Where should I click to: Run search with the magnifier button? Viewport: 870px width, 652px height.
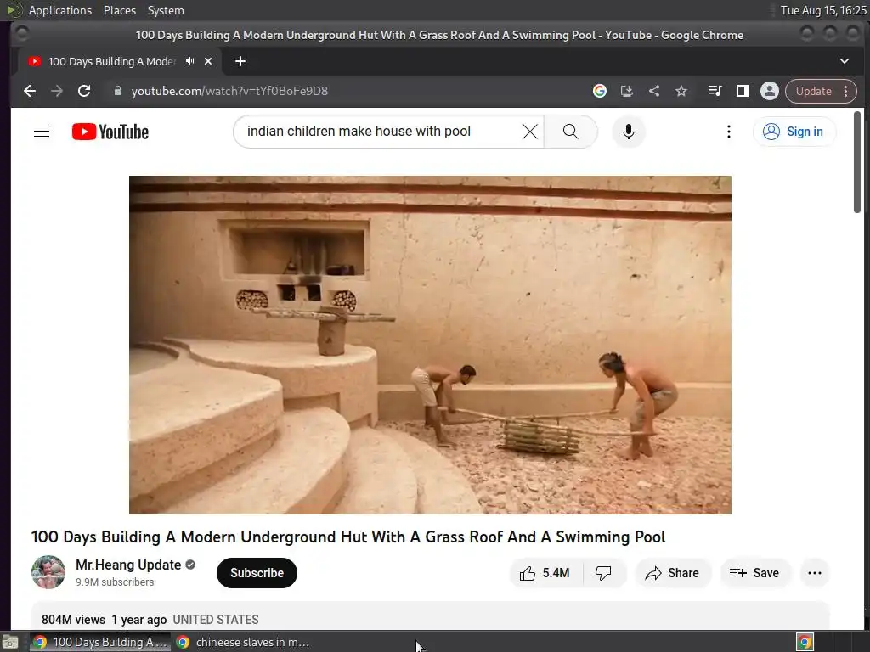tap(570, 132)
